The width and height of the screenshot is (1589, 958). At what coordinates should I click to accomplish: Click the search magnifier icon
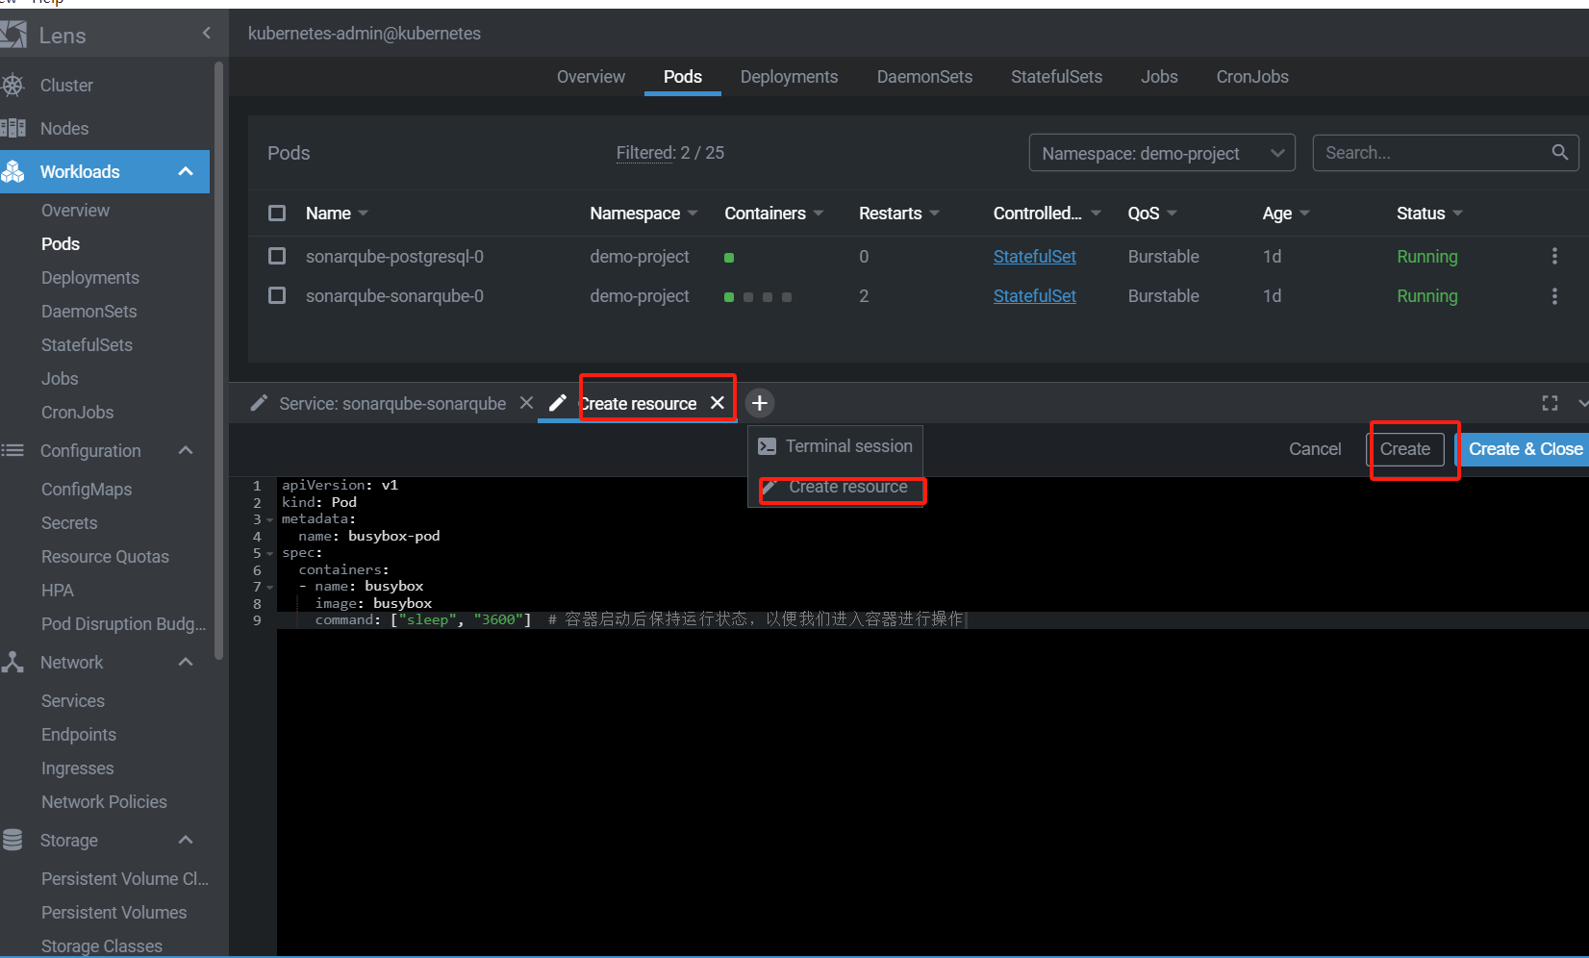tap(1559, 152)
